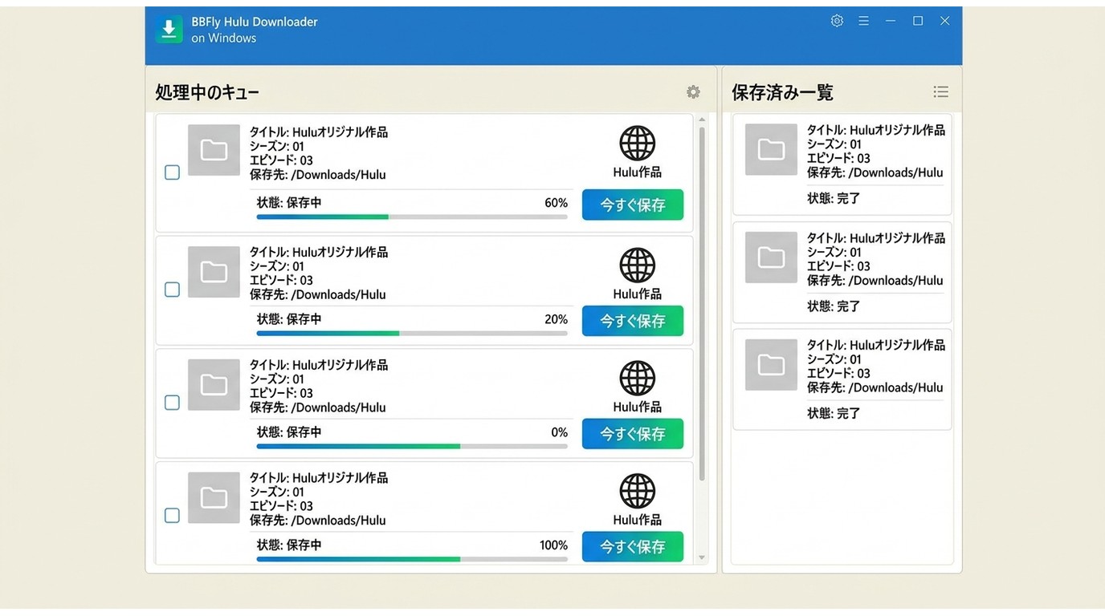
Task: Click 状態: 保存中 text in the 0% item
Action: (289, 432)
